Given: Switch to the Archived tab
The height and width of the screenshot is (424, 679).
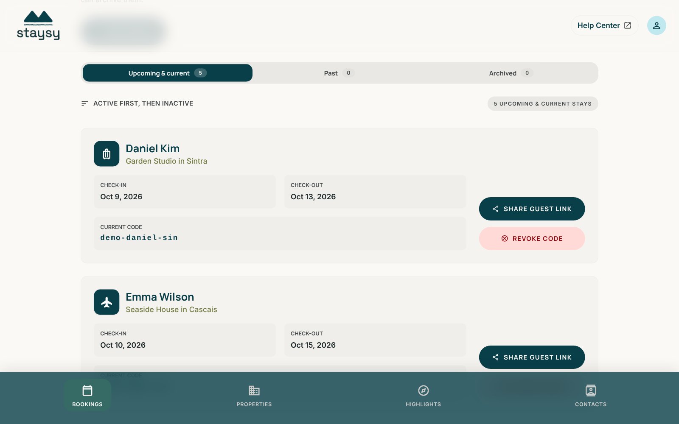Looking at the screenshot, I should (511, 73).
